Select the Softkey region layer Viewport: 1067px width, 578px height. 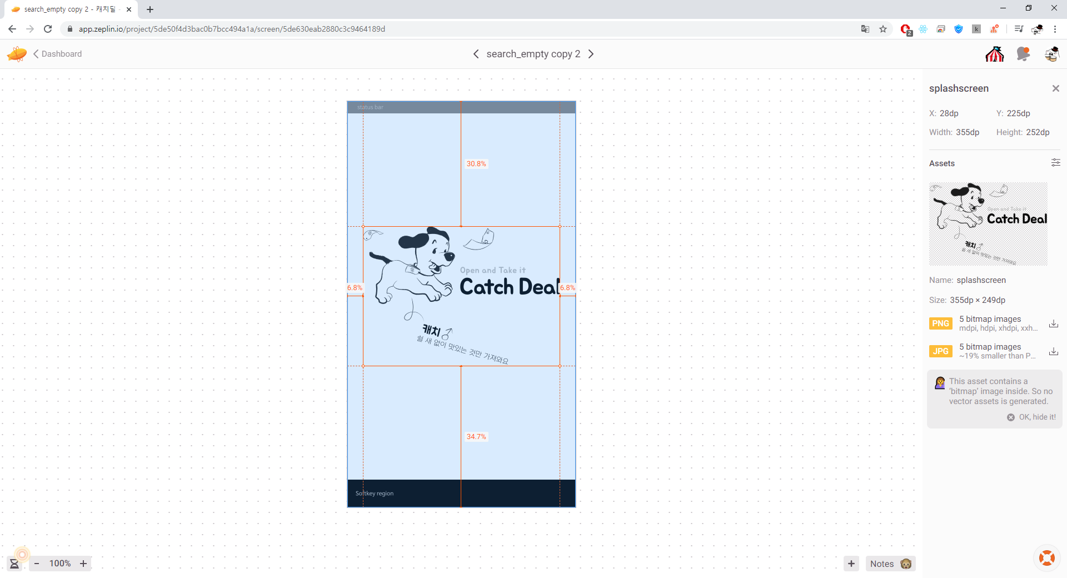coord(461,493)
